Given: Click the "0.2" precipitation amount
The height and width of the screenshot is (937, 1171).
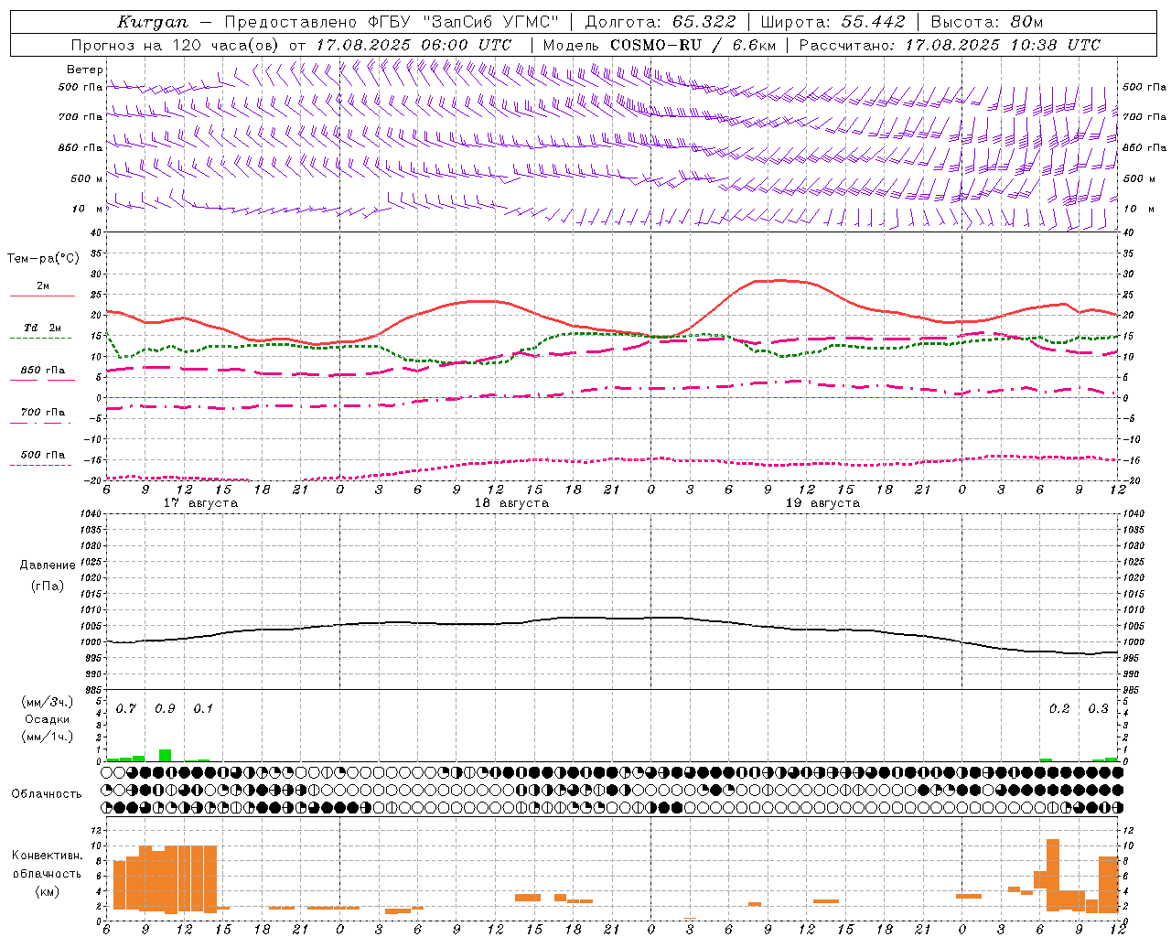Looking at the screenshot, I should pos(1059,709).
